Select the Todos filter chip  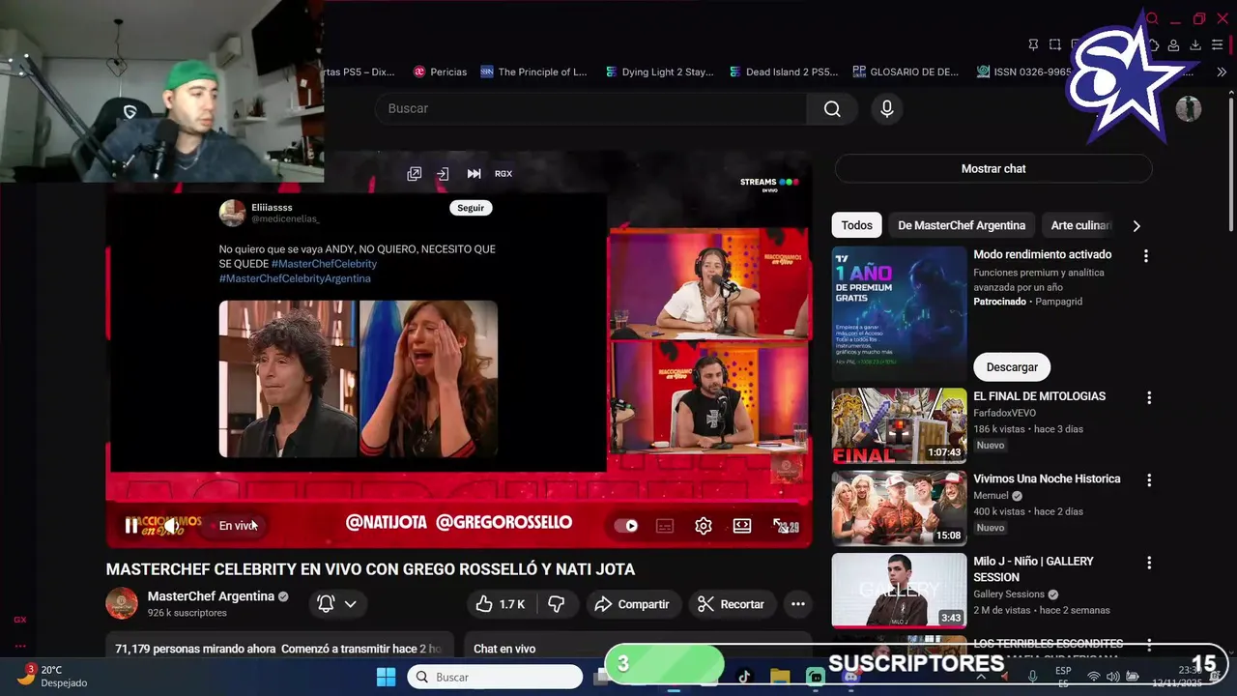[856, 225]
